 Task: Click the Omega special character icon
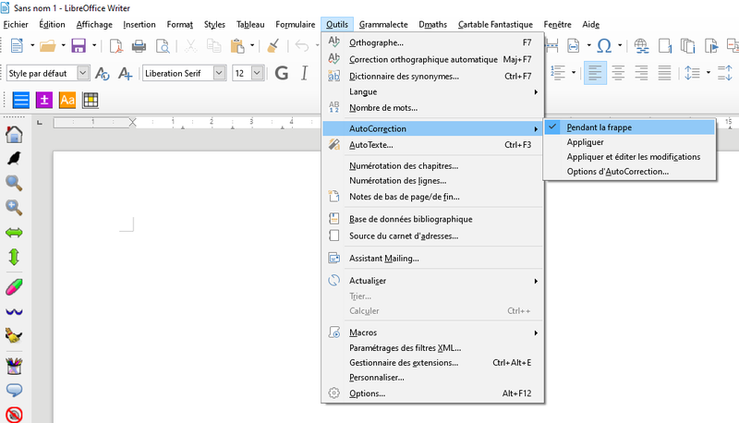[x=604, y=45]
